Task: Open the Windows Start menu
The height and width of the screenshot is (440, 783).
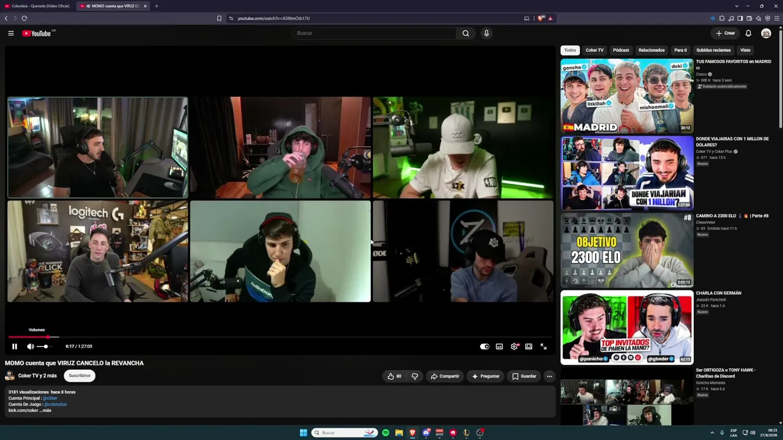Action: point(303,433)
